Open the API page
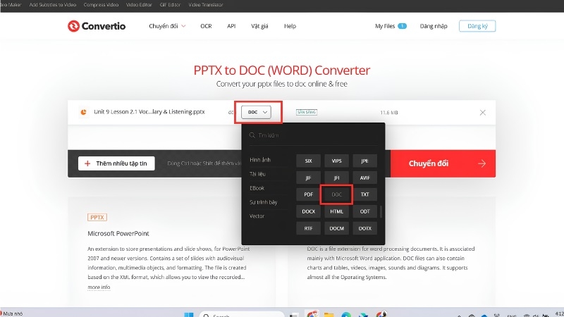Screen dimensions: 564x317 click(x=231, y=26)
